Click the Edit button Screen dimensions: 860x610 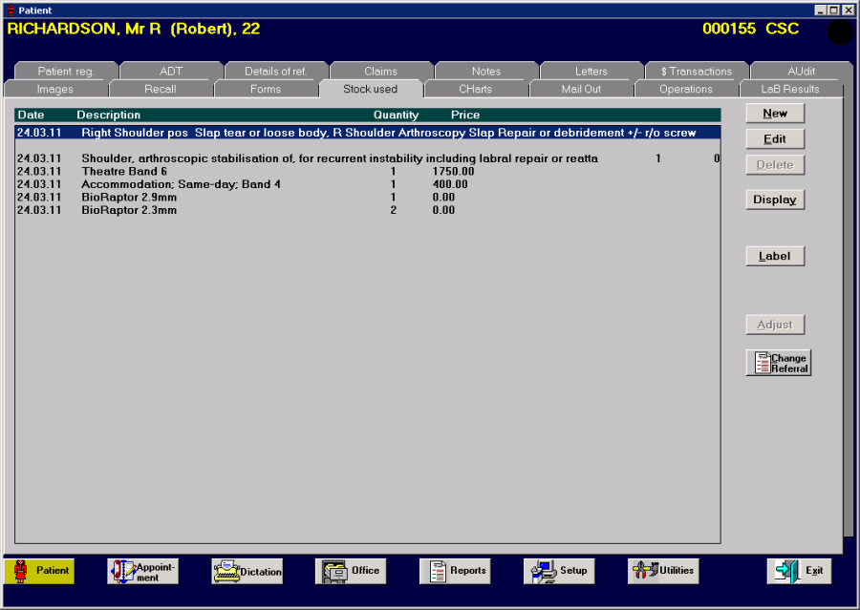(x=775, y=139)
